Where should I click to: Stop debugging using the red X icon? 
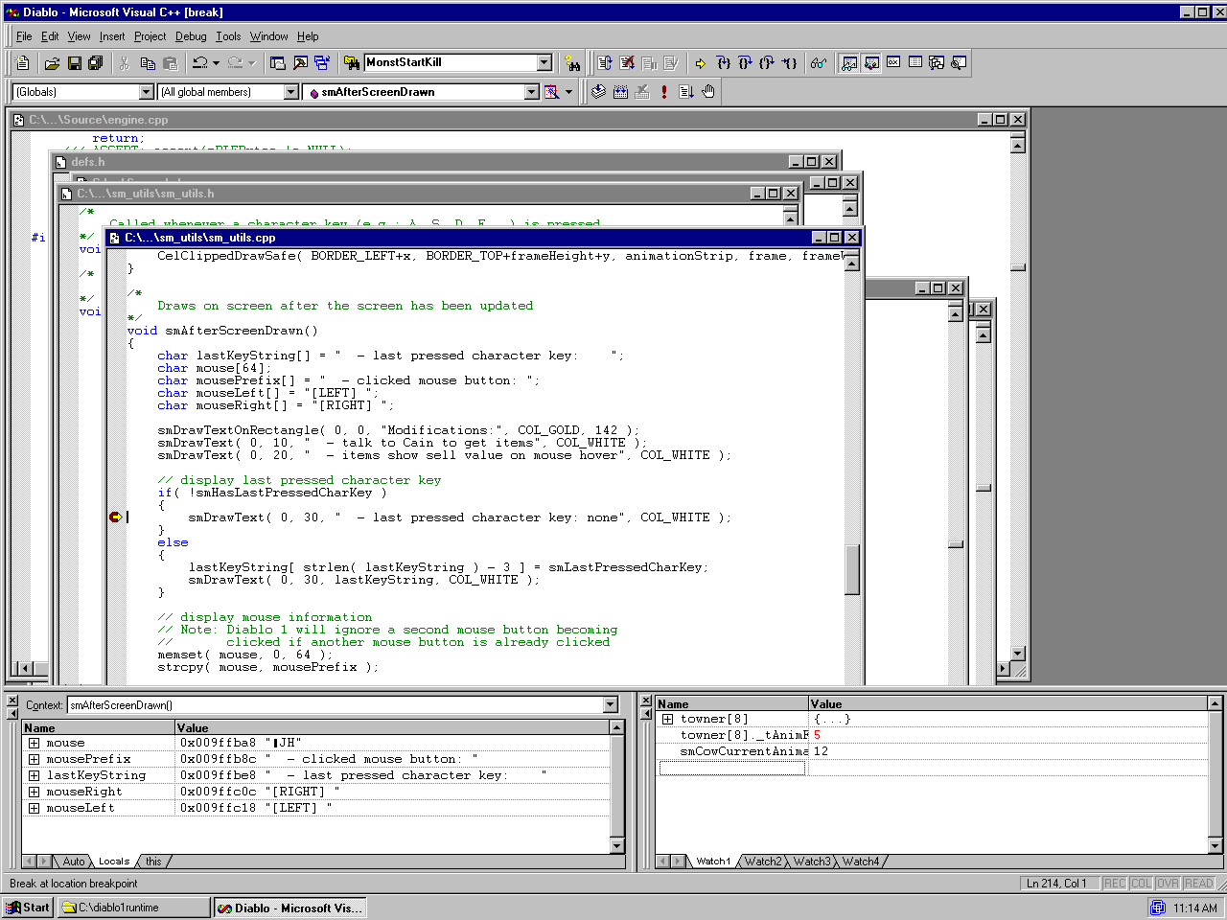627,63
